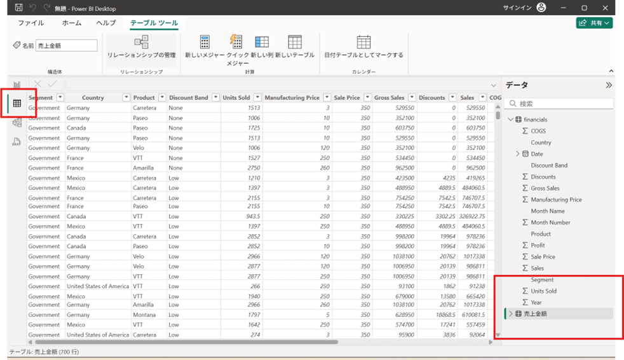Open リレーションシップの管理 ribbon icon
Screen dimensions: 624x360
coord(141,42)
